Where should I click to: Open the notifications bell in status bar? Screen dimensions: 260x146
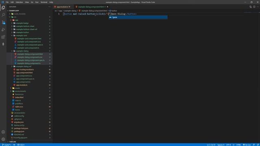coord(258,145)
